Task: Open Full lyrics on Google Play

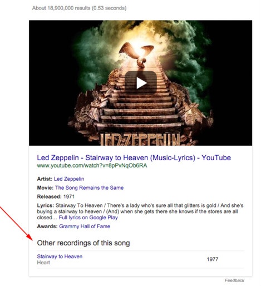Action: (x=88, y=218)
